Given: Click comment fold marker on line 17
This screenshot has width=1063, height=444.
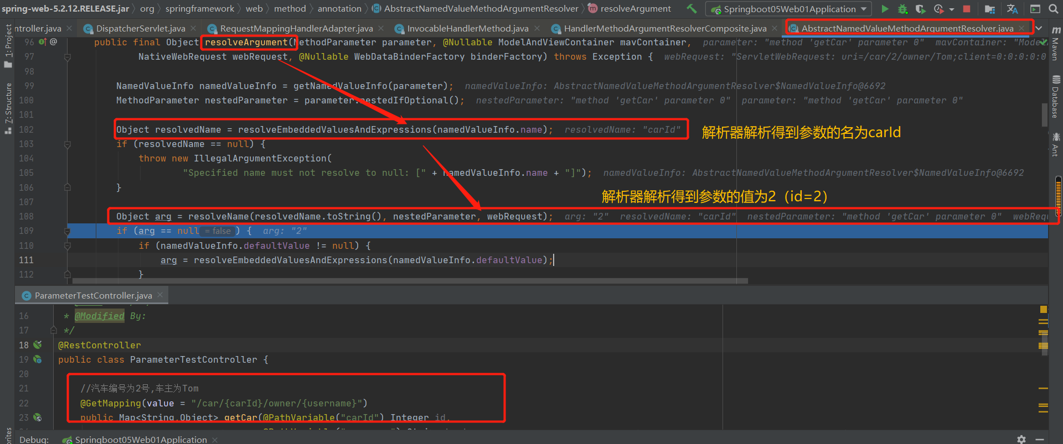Looking at the screenshot, I should point(54,330).
